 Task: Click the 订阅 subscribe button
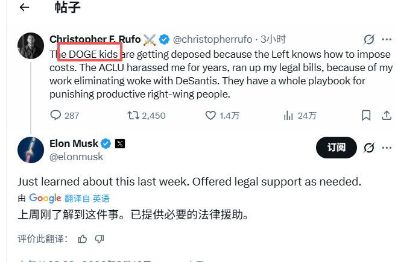(337, 147)
